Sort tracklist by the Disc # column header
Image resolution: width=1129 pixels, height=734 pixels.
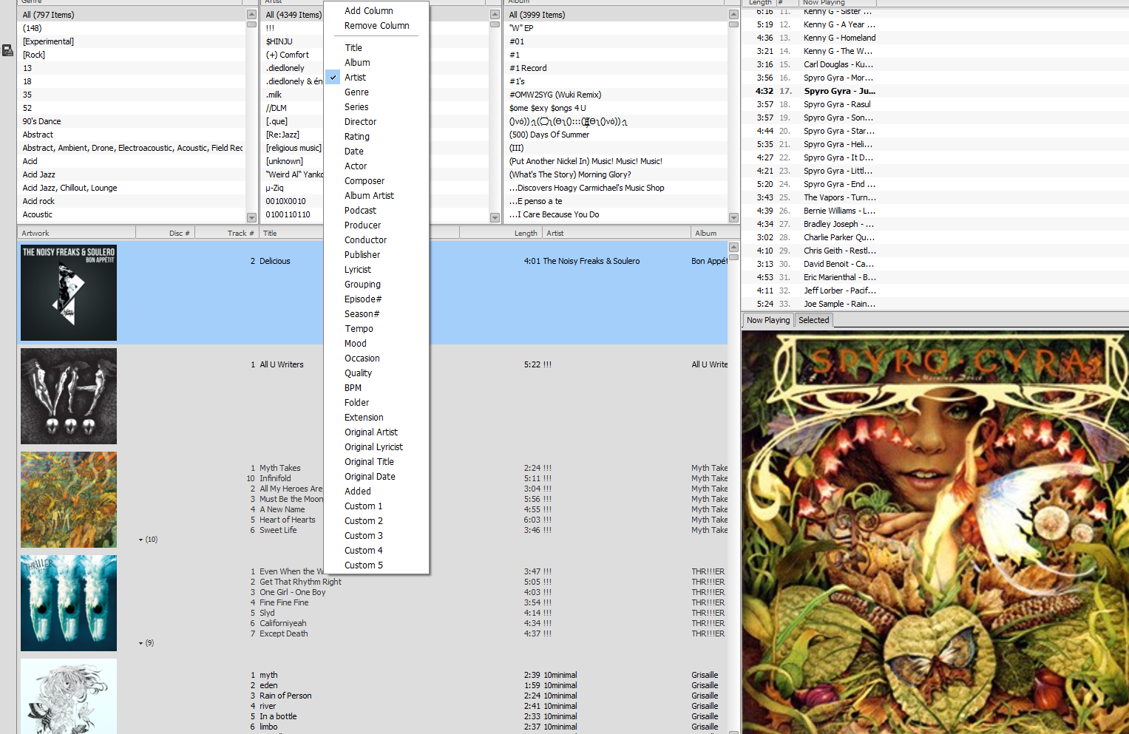(165, 233)
